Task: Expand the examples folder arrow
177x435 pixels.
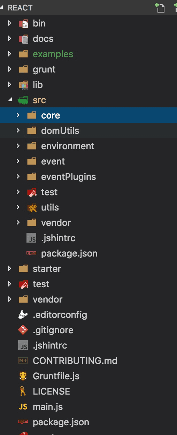Action: [10, 54]
